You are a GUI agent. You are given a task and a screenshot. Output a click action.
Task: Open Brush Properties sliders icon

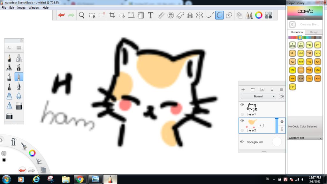9,48
